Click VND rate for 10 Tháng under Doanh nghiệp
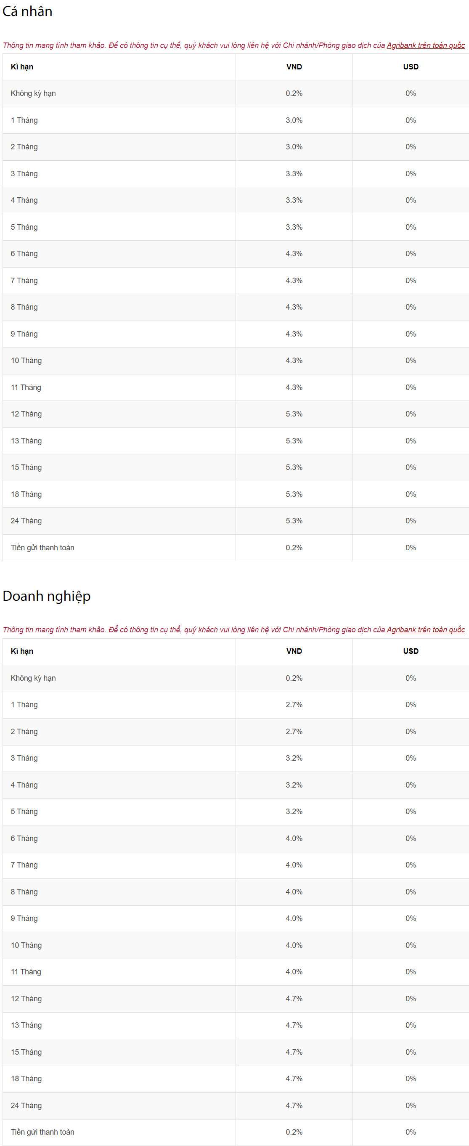Image resolution: width=469 pixels, height=1146 pixels. (x=294, y=945)
